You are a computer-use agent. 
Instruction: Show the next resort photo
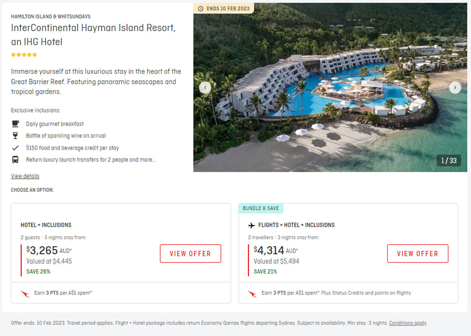click(x=455, y=88)
